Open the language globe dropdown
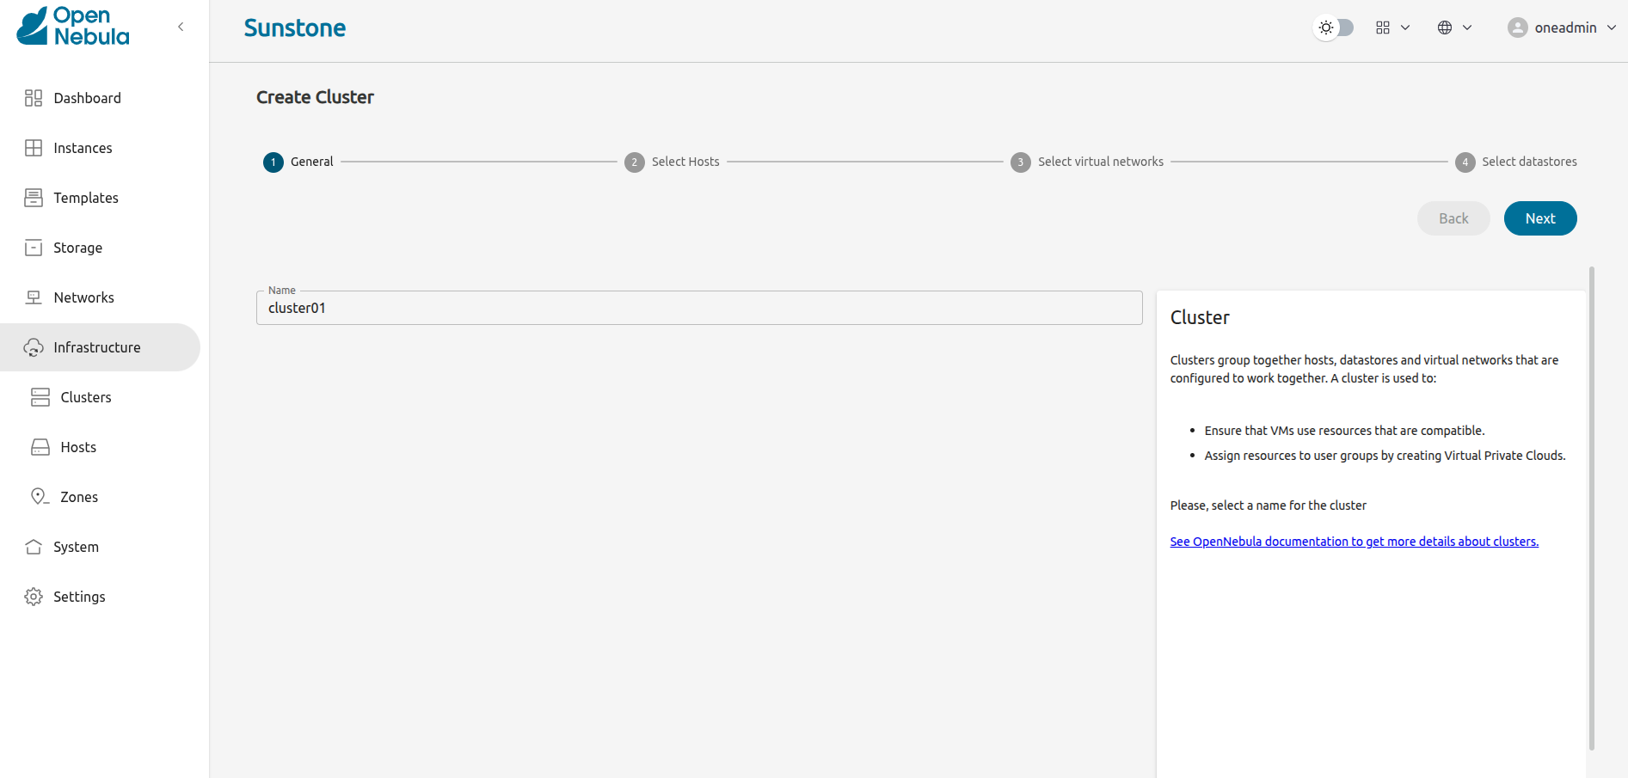The image size is (1628, 778). 1453,28
